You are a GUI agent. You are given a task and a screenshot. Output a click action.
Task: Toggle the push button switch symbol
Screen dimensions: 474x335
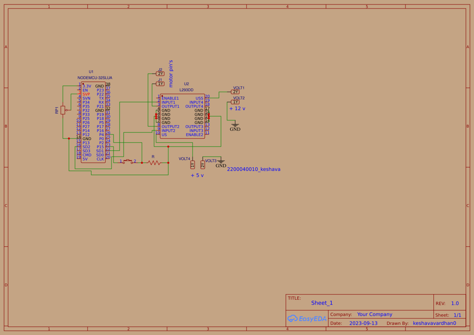point(128,161)
